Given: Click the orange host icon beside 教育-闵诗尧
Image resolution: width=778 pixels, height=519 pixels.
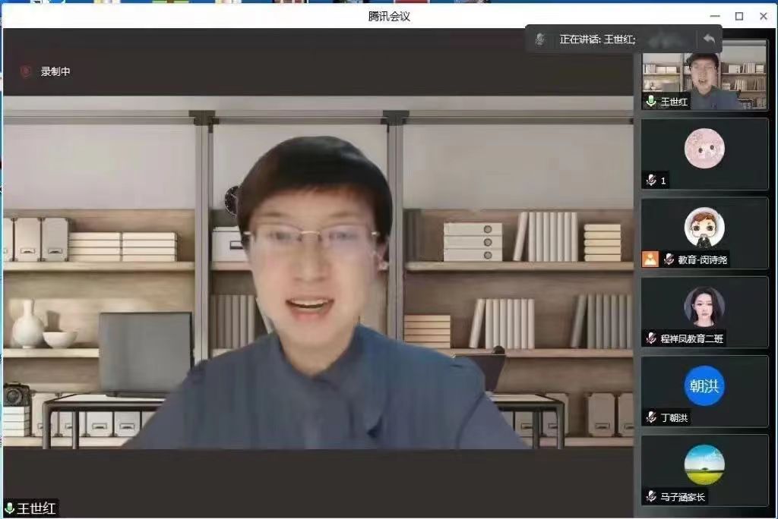Looking at the screenshot, I should click(x=650, y=259).
